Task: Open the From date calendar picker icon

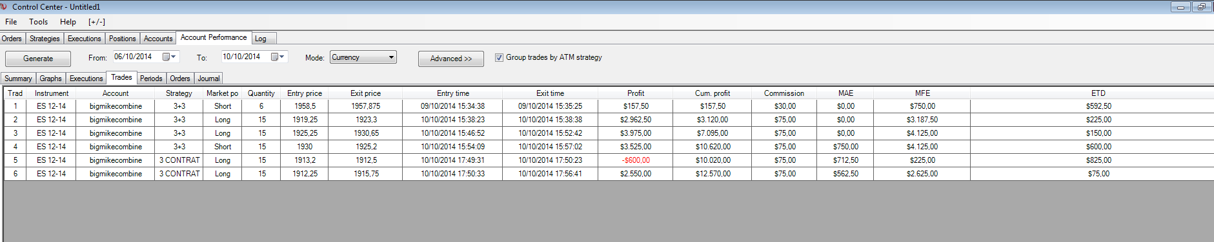Action: coord(169,57)
